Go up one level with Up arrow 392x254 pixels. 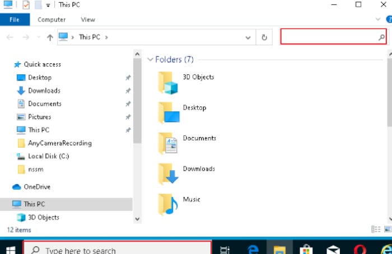coord(50,37)
